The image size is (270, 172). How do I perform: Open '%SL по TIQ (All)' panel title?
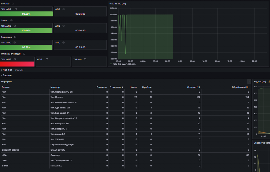coord(118,4)
